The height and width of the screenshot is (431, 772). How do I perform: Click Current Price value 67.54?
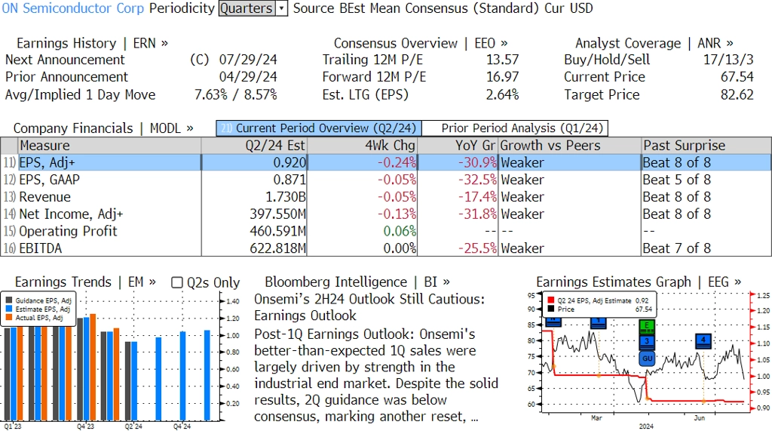coord(737,77)
